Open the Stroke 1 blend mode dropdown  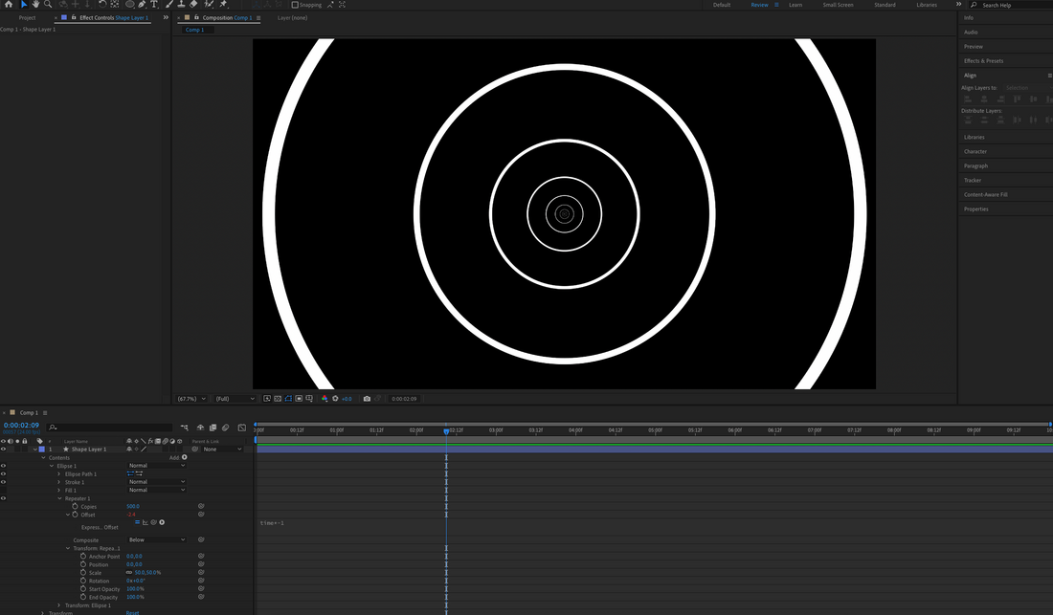(156, 481)
